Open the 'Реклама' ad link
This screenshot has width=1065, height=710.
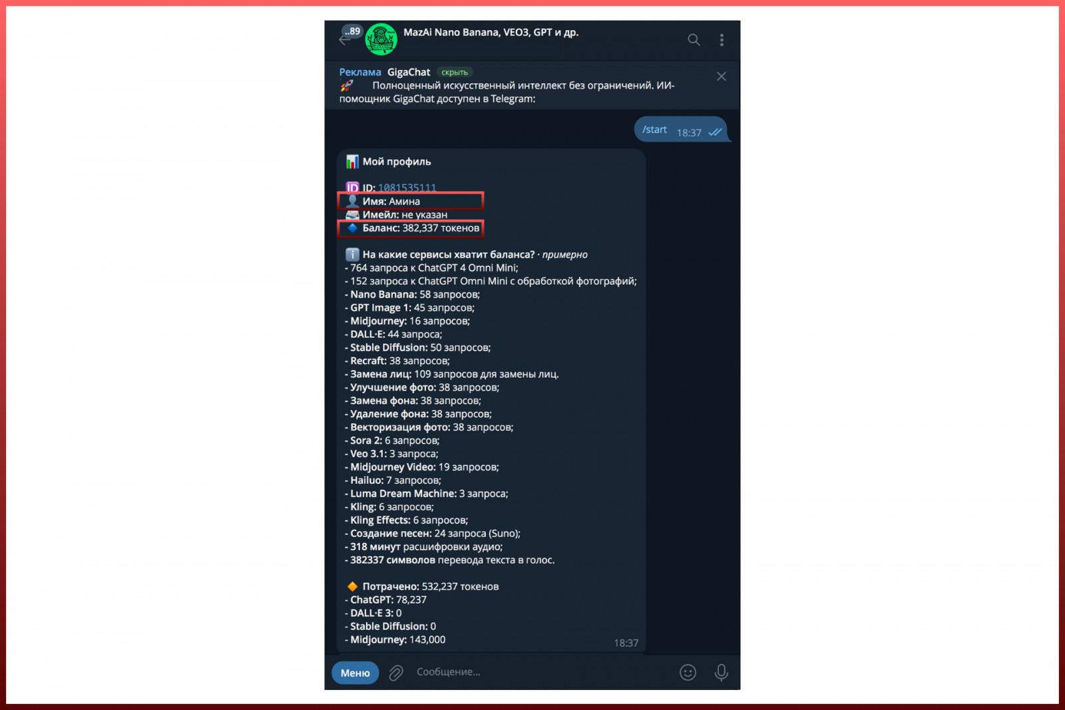[x=360, y=73]
